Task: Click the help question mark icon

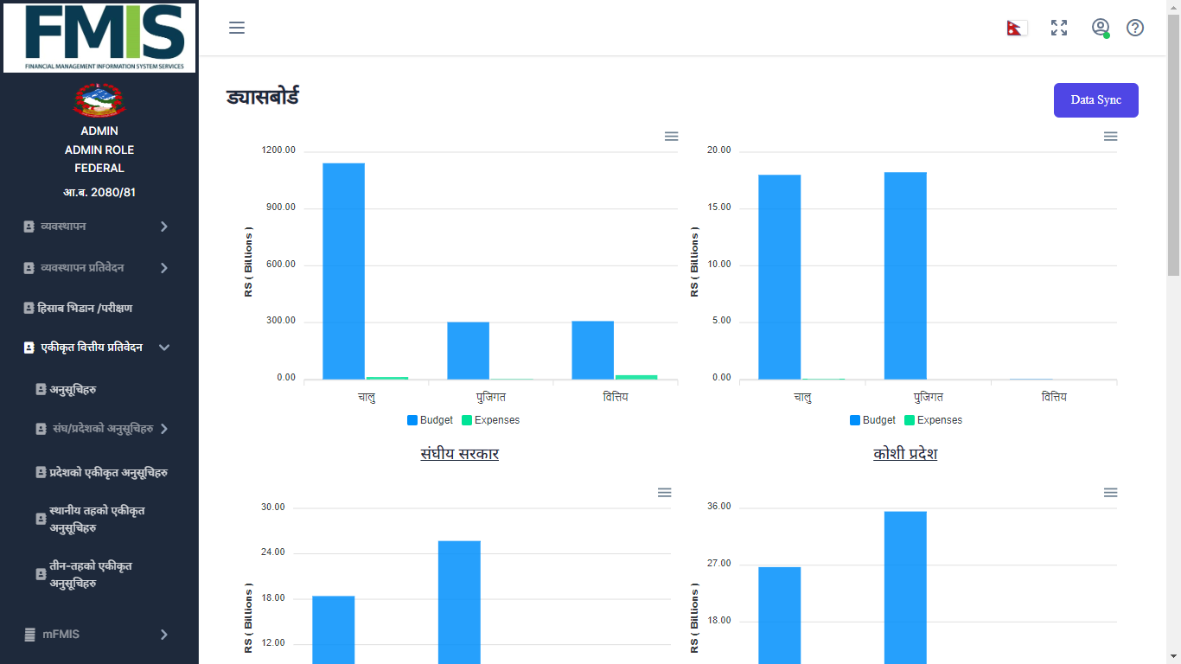Action: [x=1135, y=28]
